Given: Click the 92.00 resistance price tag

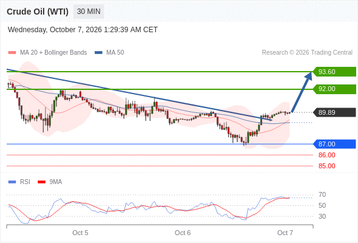Looking at the screenshot, I should pyautogui.click(x=334, y=89).
